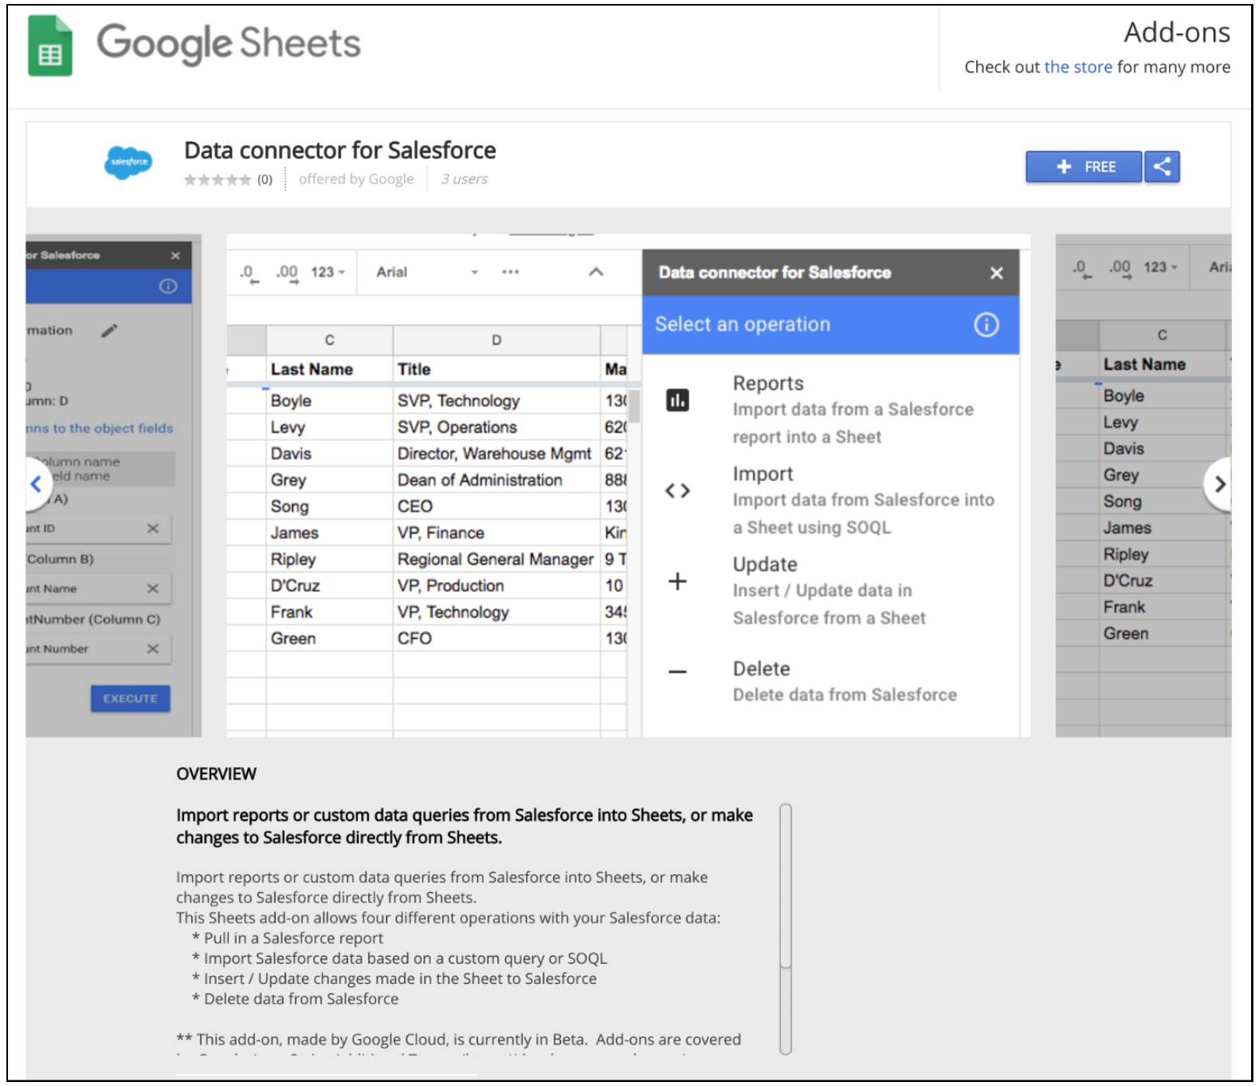Go to next screenshot with right arrow
Viewport: 1259px width, 1086px height.
coord(1218,483)
